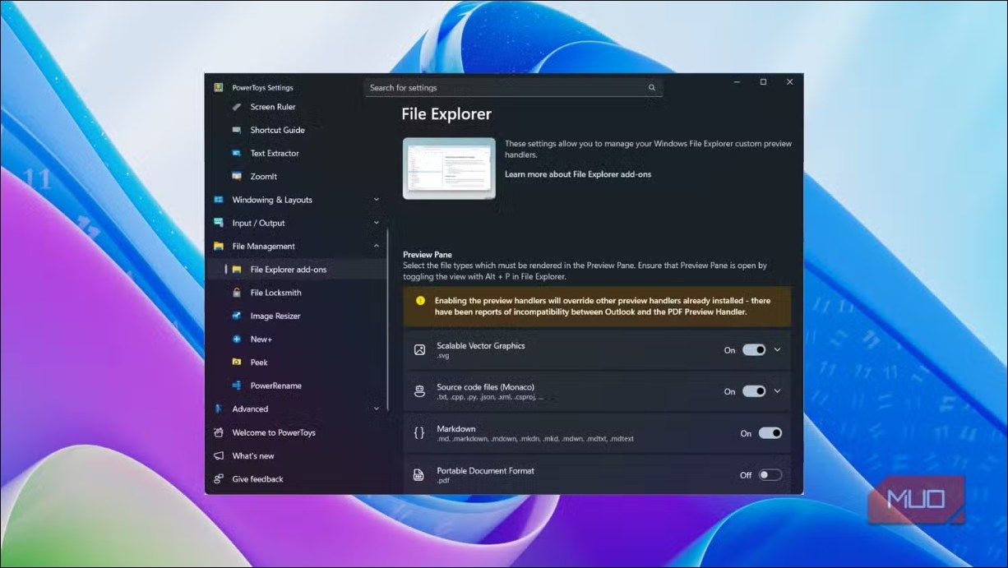The image size is (1008, 568).
Task: Click the Search for settings box
Action: 514,88
